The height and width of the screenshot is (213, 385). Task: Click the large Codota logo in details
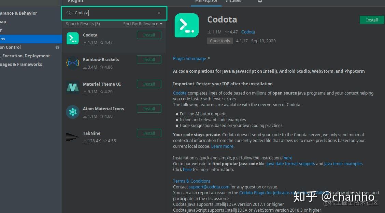point(187,25)
